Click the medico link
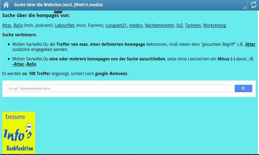This screenshot has height=155, width=259. click(x=136, y=25)
